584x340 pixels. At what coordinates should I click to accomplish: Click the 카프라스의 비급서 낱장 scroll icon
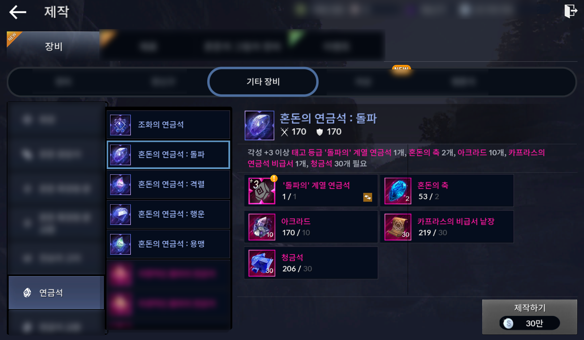pyautogui.click(x=398, y=227)
